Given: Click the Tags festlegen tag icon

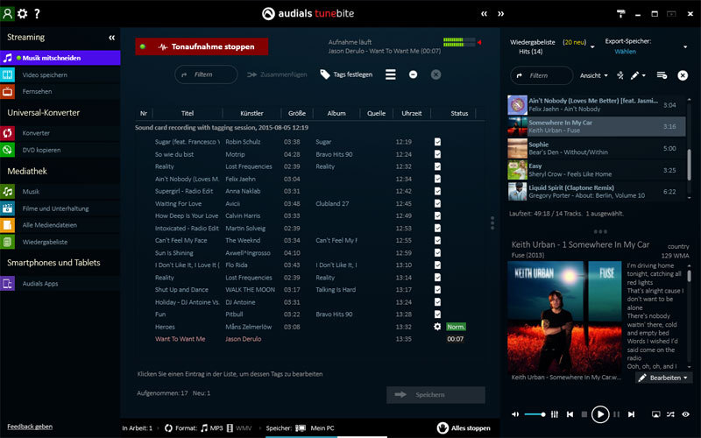Looking at the screenshot, I should point(325,74).
